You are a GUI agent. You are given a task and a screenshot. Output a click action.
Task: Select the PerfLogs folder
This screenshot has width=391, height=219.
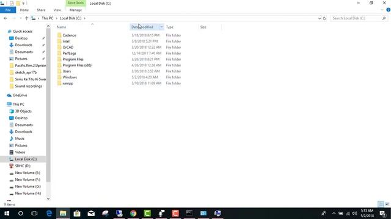pos(69,53)
